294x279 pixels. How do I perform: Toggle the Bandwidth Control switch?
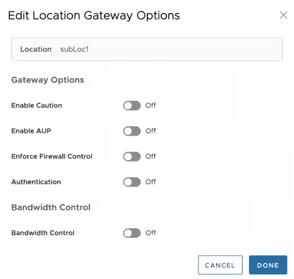point(132,233)
